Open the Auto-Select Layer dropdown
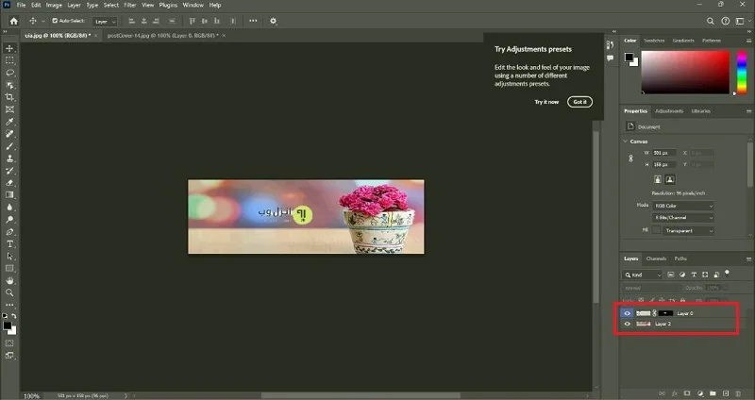The height and width of the screenshot is (400, 755). 105,22
